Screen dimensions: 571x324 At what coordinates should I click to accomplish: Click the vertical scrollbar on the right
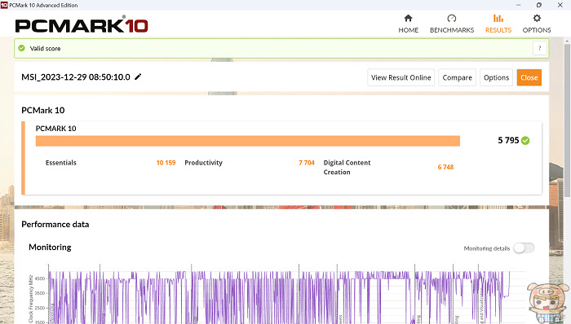pyautogui.click(x=568, y=120)
